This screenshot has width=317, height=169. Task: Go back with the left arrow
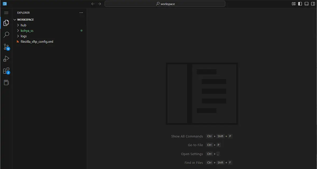click(93, 4)
